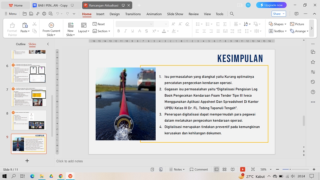Viewport: 320px width, 180px height.
Task: Switch to Slide Sorter view
Action: [x=224, y=169]
